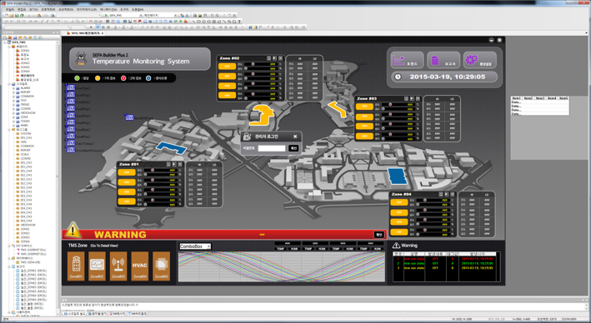Open the Zone#05 chip icon tile
The height and width of the screenshot is (323, 591).
click(161, 266)
